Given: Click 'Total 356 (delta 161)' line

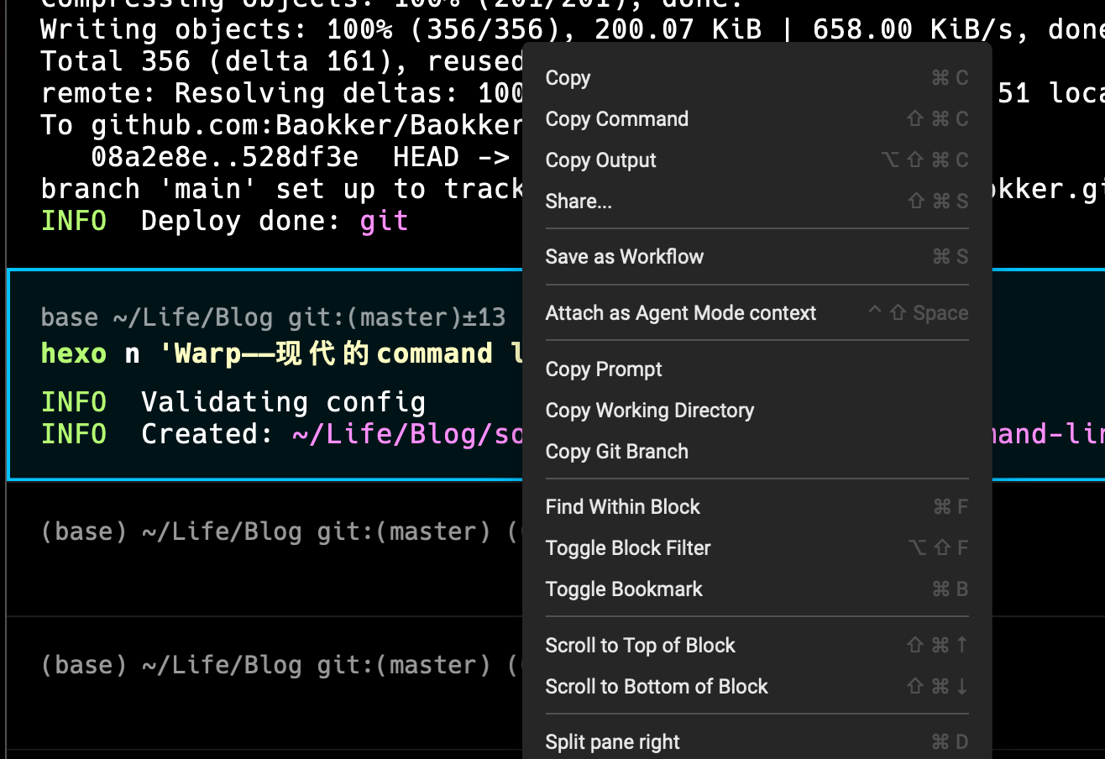Looking at the screenshot, I should [x=281, y=61].
